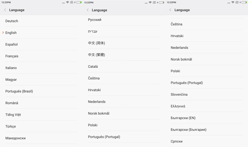Select 中文 (简体) Simplified Chinese

coord(97,43)
